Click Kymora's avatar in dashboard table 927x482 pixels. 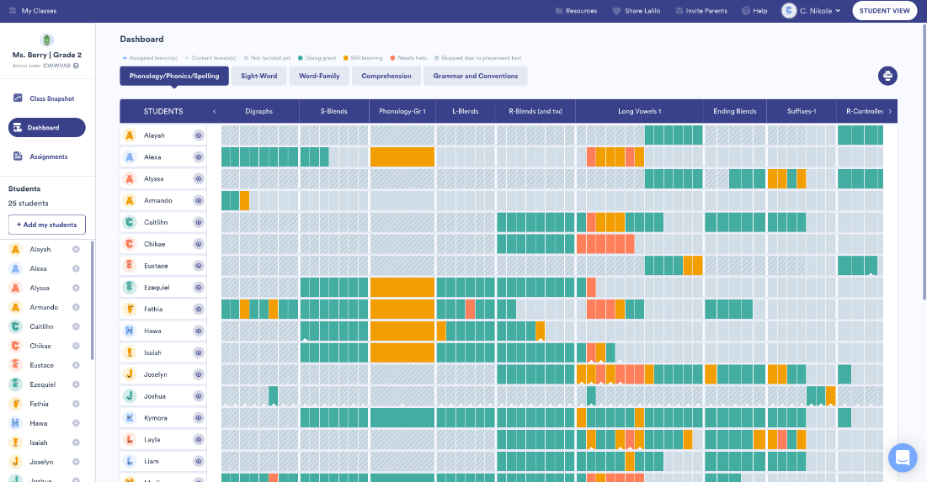[130, 417]
